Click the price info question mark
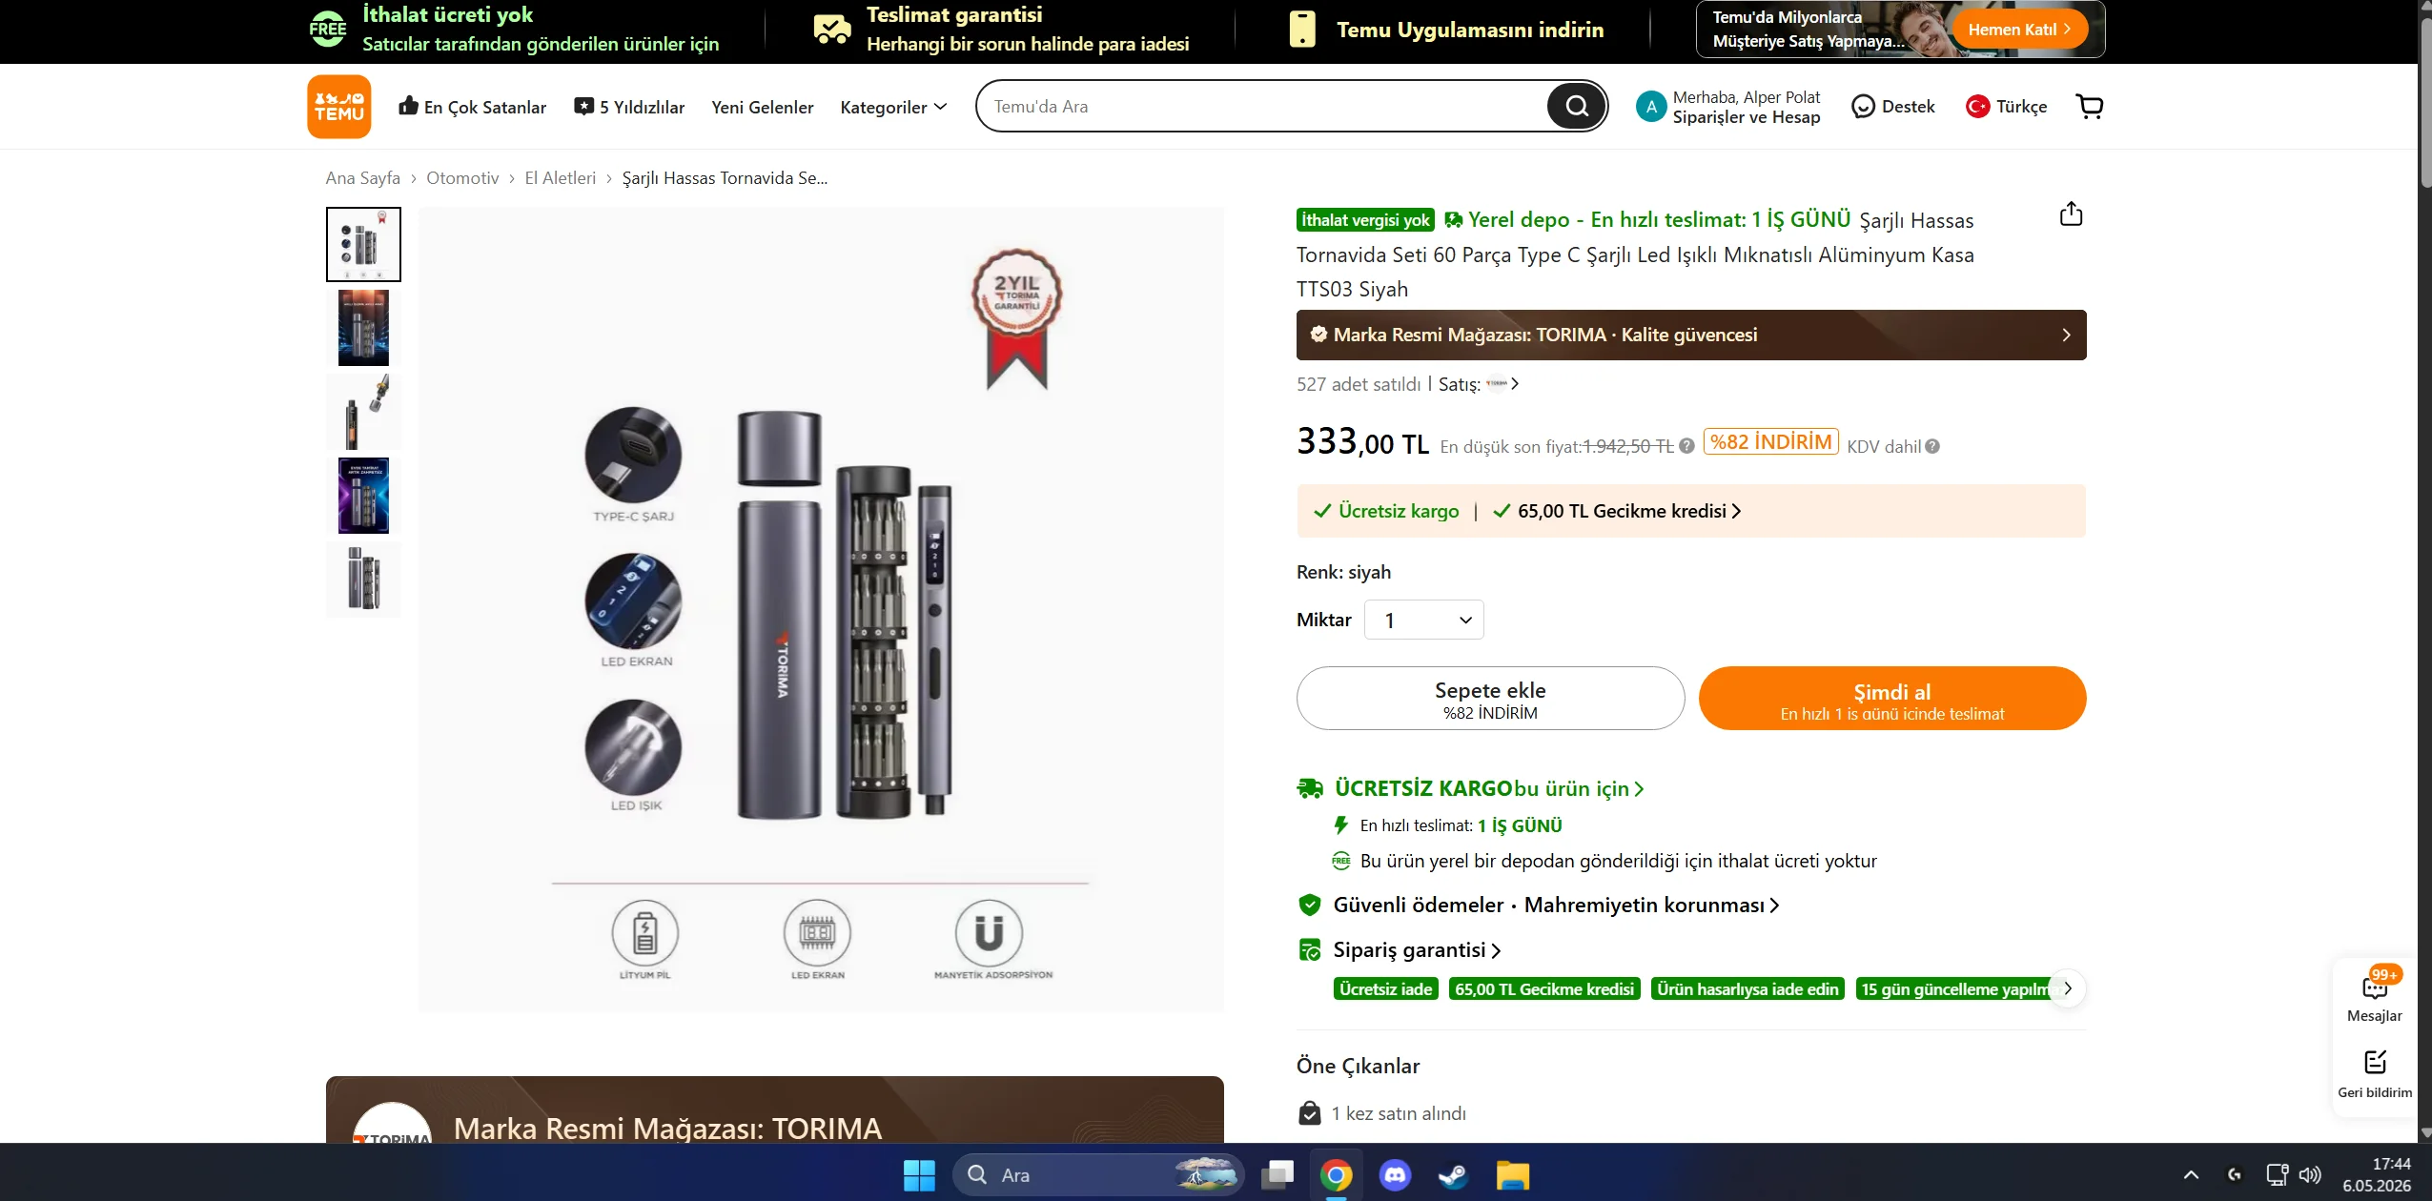The width and height of the screenshot is (2432, 1201). (1686, 446)
